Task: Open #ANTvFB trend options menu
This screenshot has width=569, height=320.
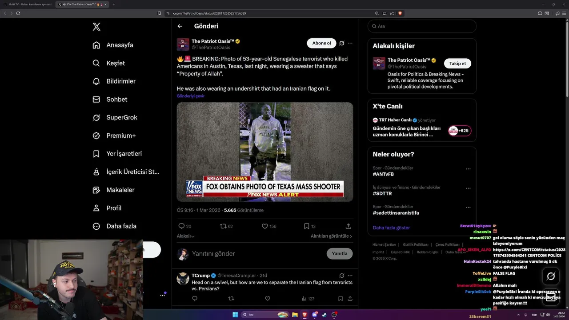Action: coord(468,169)
